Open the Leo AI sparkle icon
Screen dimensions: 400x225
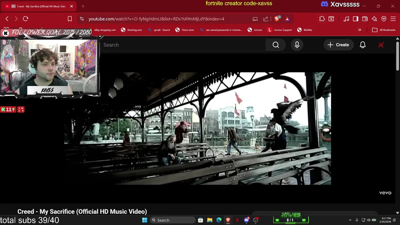[x=374, y=19]
